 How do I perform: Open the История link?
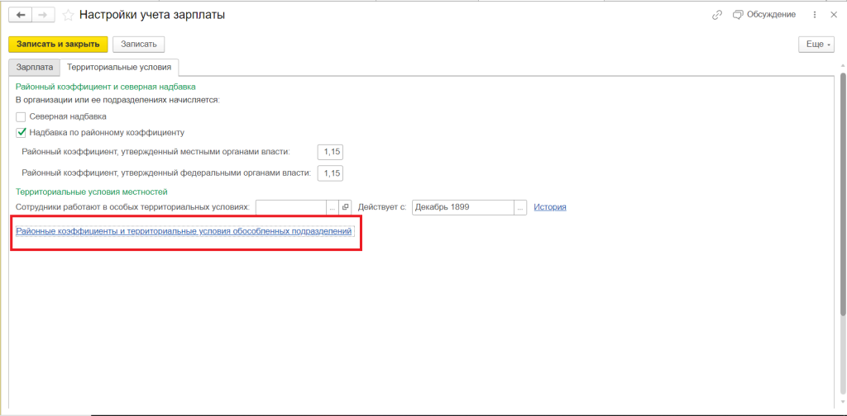[x=549, y=207]
